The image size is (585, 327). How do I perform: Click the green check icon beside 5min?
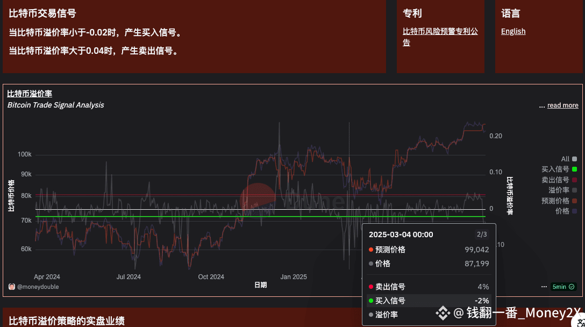pos(572,287)
